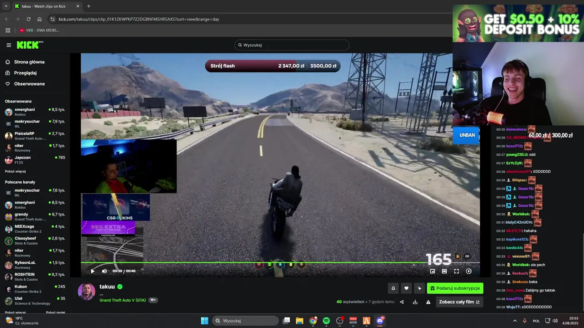This screenshot has width=584, height=328.
Task: Open weather widget 18°C on taskbar
Action: pos(22,321)
